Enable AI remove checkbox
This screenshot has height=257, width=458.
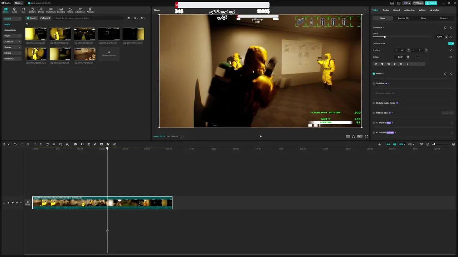click(x=374, y=132)
